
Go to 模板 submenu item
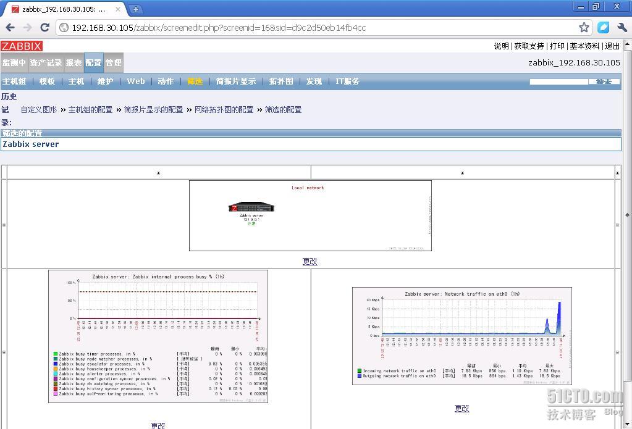click(47, 81)
